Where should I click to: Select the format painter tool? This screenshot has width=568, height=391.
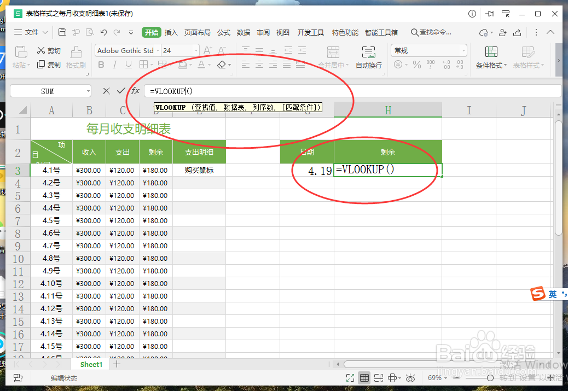(x=76, y=57)
